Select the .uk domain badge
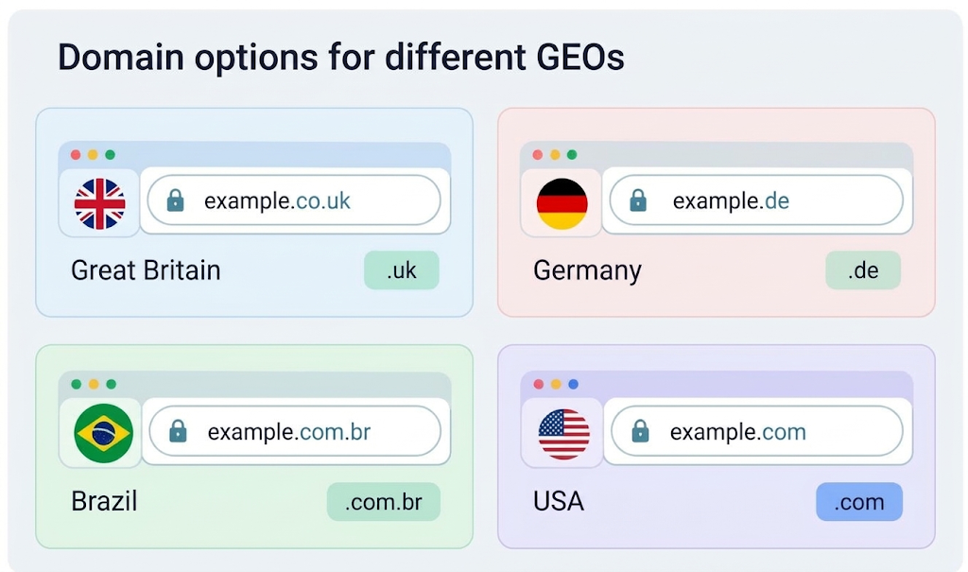Viewport: 968px width, 572px height. [401, 270]
